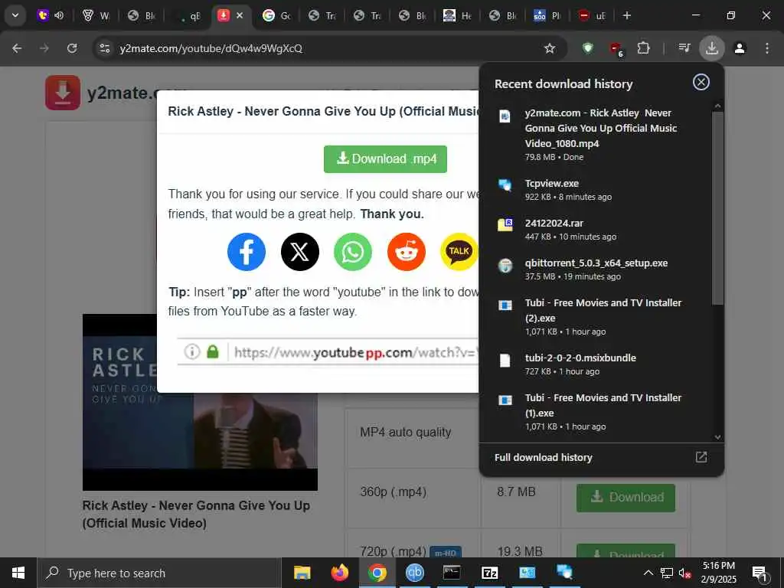
Task: Open the Chrome profile icon
Action: [740, 48]
